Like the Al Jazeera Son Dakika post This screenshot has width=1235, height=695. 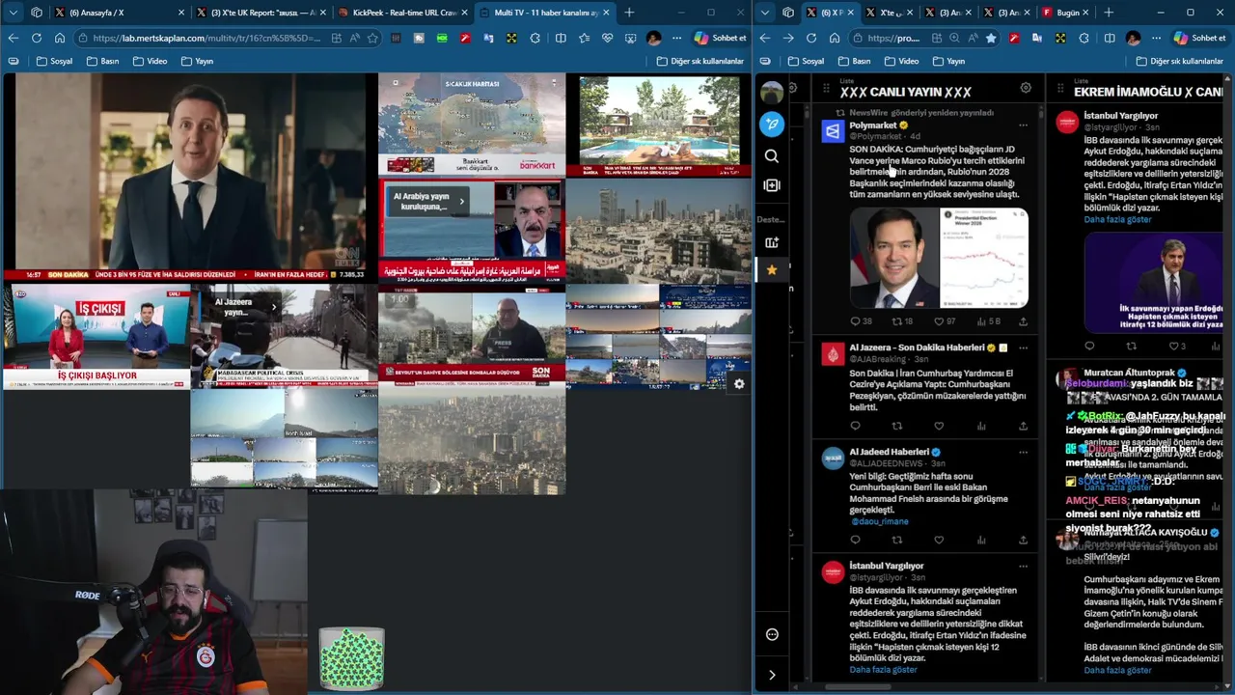coord(939,426)
